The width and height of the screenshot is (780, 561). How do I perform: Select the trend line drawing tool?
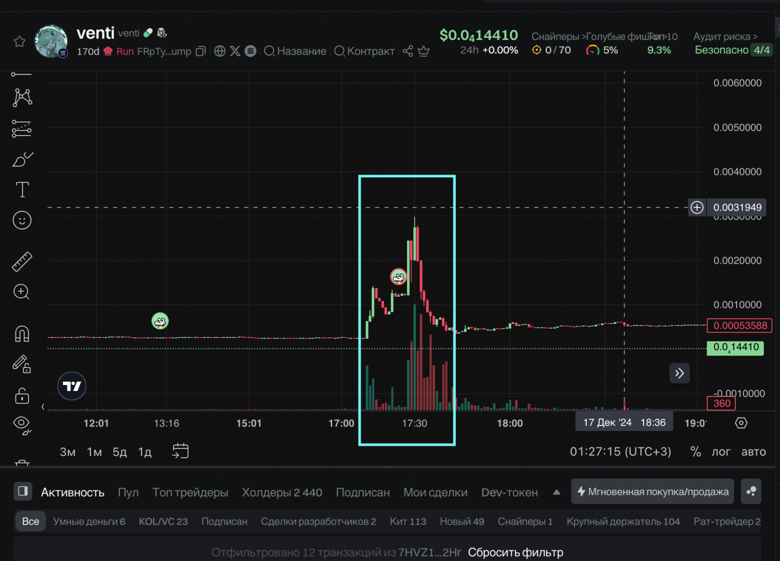(x=21, y=74)
